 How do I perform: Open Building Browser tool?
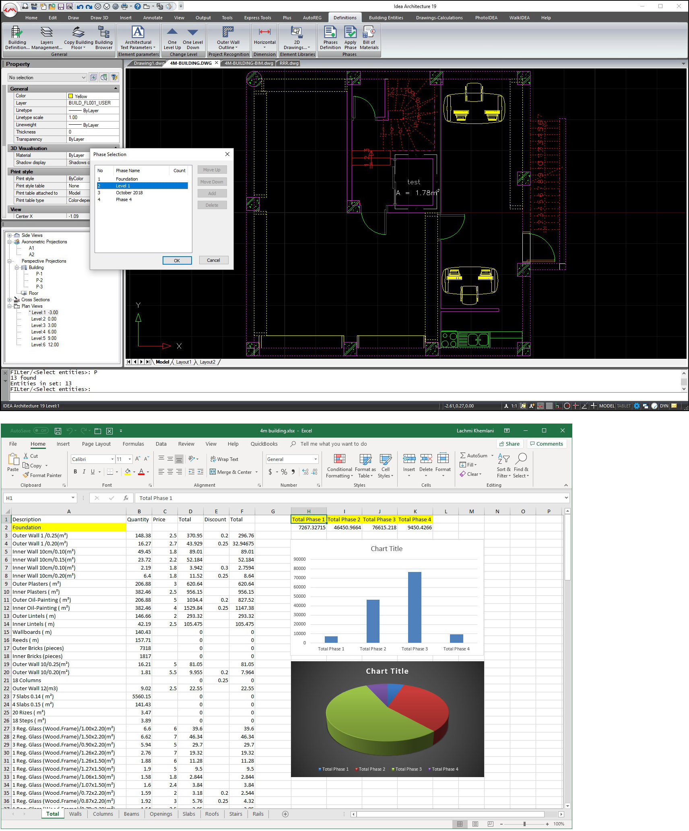click(x=104, y=38)
